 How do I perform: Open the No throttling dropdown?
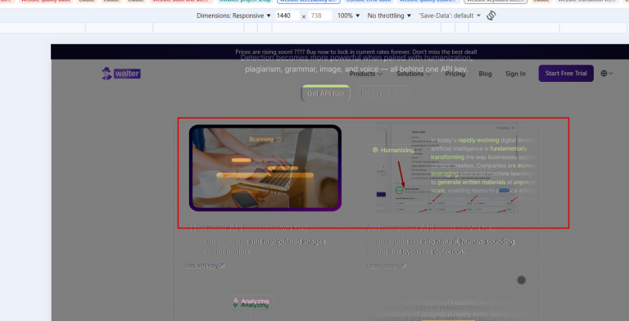389,16
